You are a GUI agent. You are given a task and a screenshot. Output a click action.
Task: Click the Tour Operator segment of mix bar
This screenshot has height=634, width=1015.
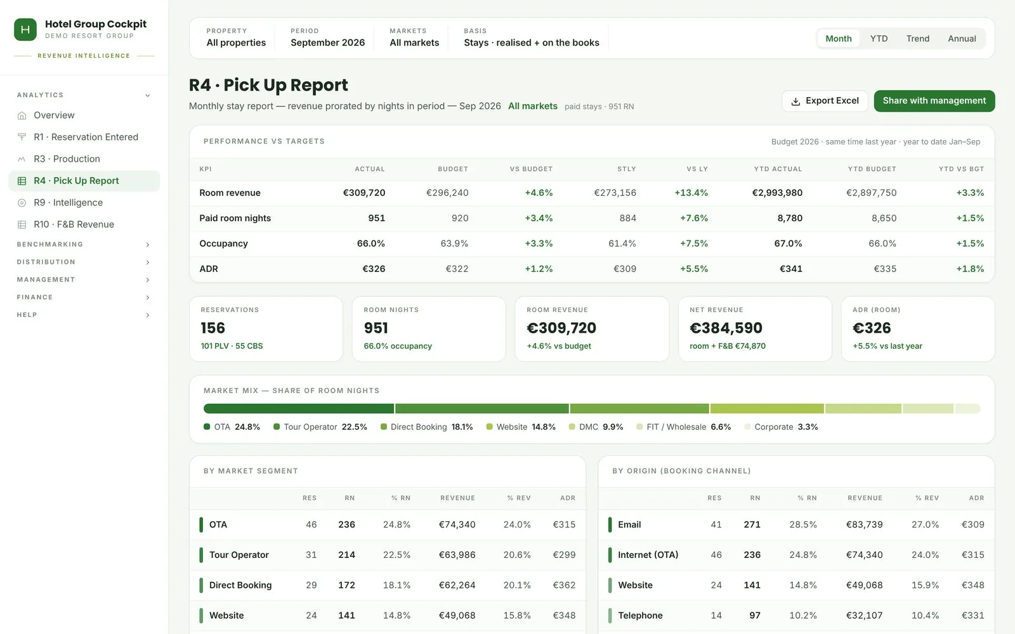point(482,409)
